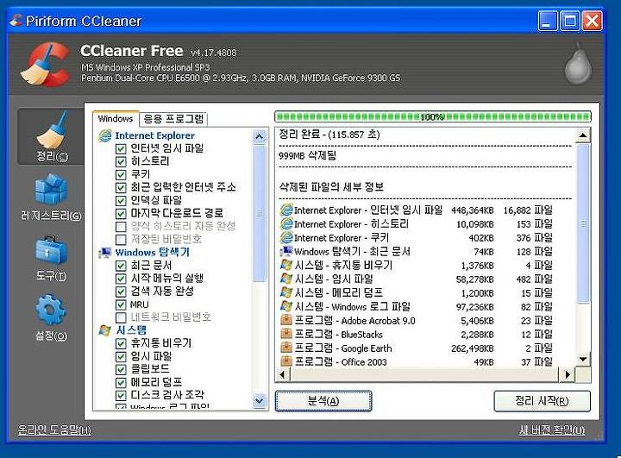The image size is (621, 458).
Task: Collapse the 시스템 group header
Action: pos(131,330)
